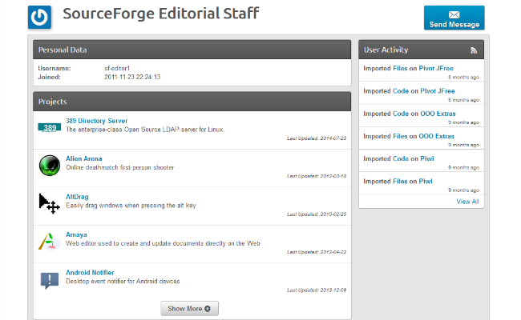Click Last Updated 2014-07-23 date text
The width and height of the screenshot is (521, 320).
click(317, 138)
